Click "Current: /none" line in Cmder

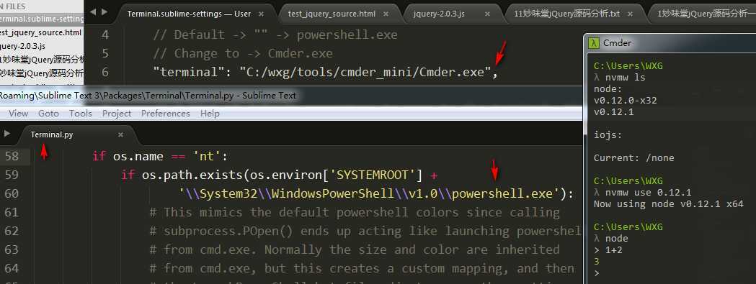(633, 158)
